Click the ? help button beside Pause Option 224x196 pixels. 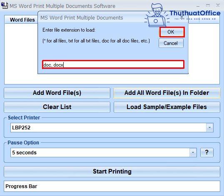(x=207, y=152)
